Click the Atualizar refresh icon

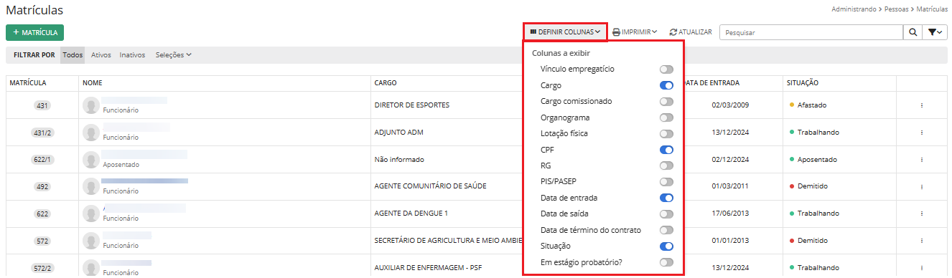point(673,32)
